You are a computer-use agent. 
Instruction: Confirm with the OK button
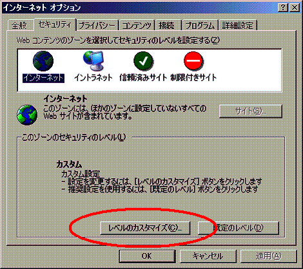point(147,256)
